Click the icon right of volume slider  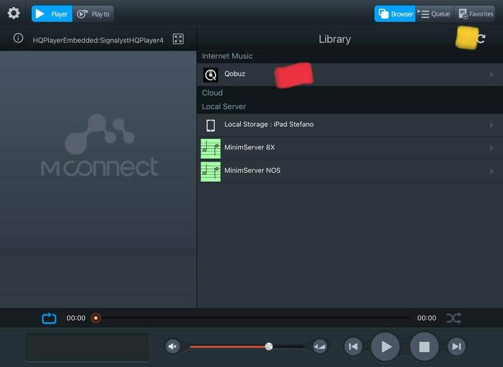(x=320, y=346)
